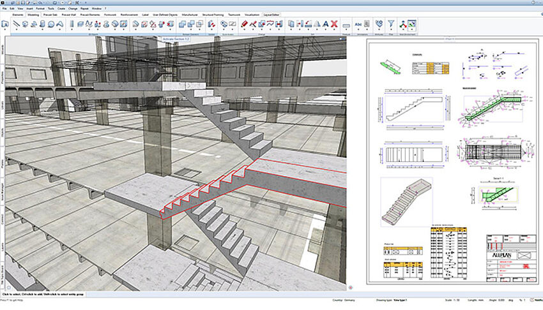This screenshot has height=310, width=543.
Task: Click the Activate Section 1.2 label
Action: (177, 38)
